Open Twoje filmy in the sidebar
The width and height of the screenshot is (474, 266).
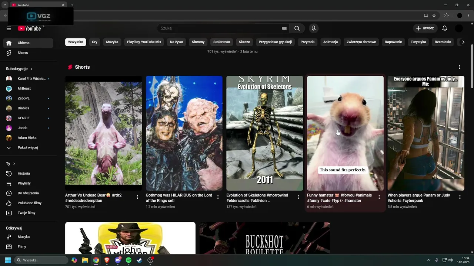click(x=28, y=213)
